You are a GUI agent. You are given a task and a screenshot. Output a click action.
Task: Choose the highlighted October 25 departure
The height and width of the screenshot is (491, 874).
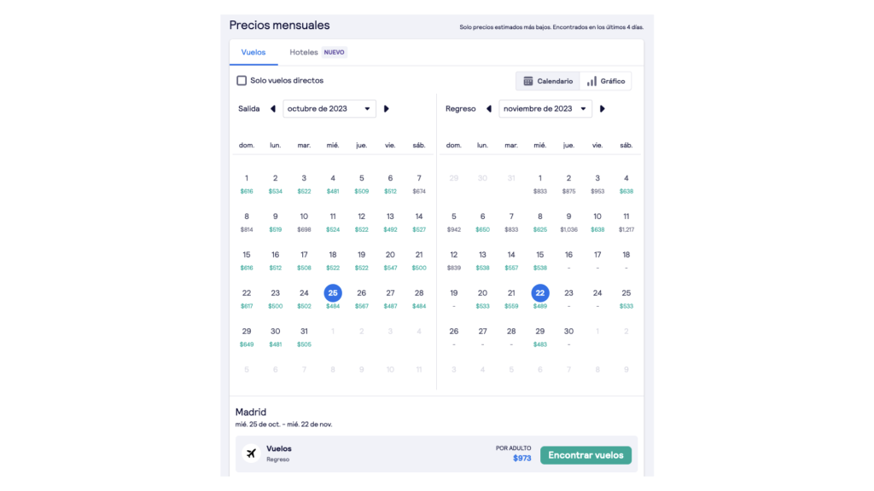click(x=333, y=293)
